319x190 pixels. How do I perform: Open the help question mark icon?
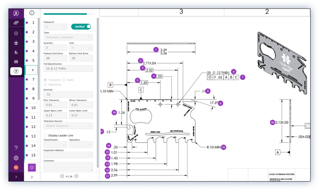tap(16, 148)
